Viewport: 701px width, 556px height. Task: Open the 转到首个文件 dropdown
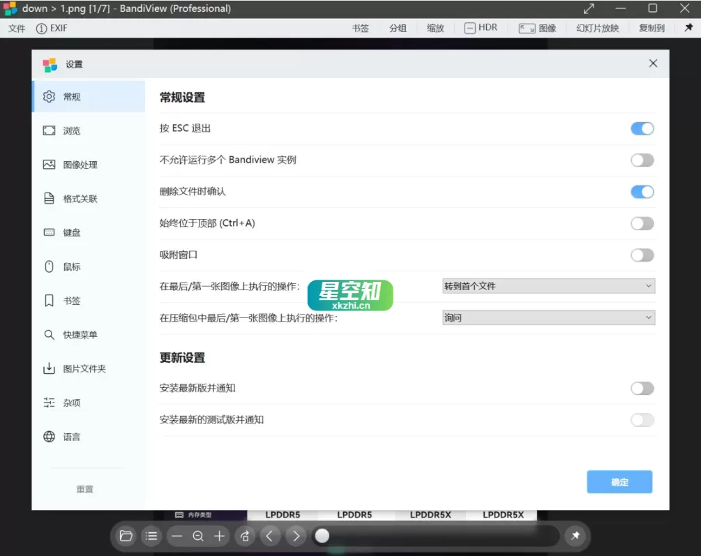point(548,285)
